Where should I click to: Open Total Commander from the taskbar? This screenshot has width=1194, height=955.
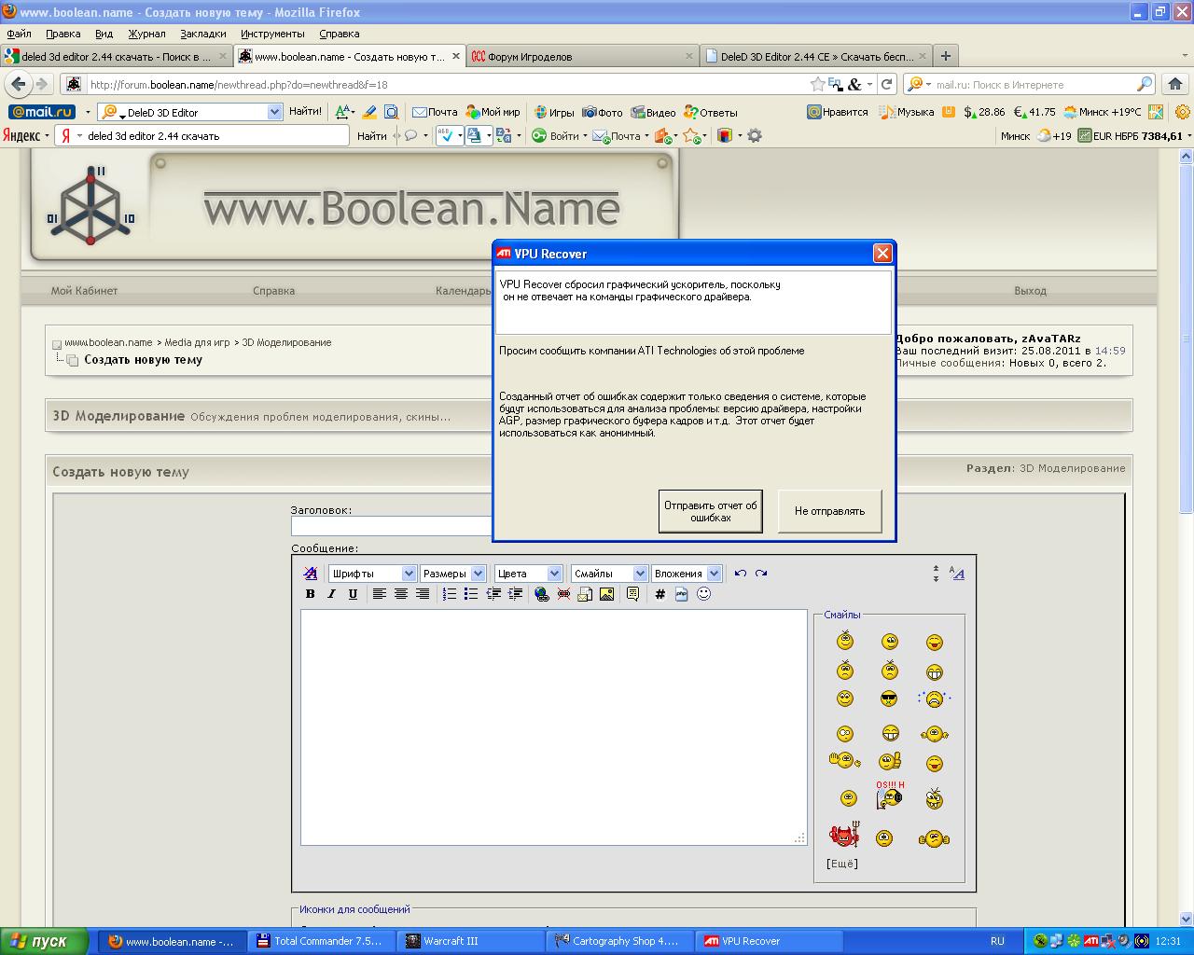pyautogui.click(x=320, y=941)
